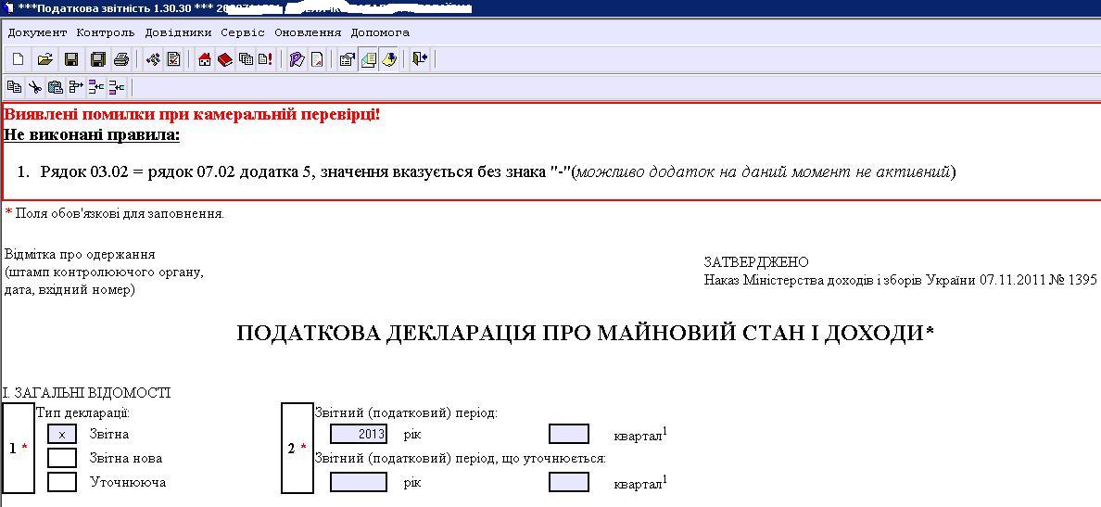This screenshot has height=507, width=1101.
Task: Click the clipboard paste icon
Action: 55,87
